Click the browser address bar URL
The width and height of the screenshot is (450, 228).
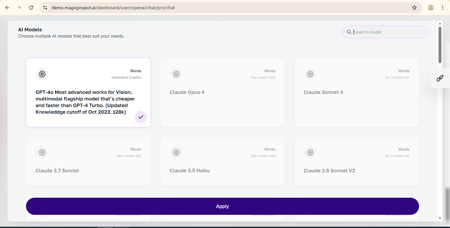coord(113,8)
